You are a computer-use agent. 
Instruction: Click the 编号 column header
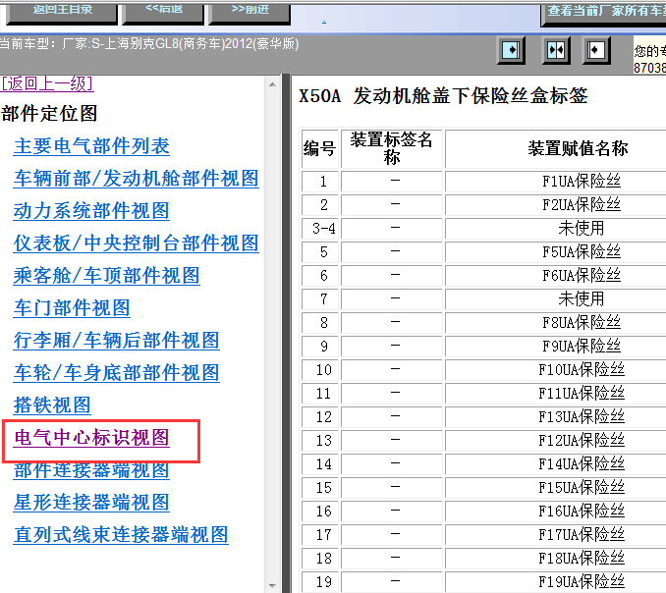(320, 148)
